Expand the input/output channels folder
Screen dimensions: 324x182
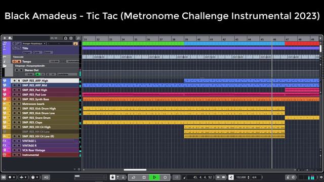coord(5,66)
